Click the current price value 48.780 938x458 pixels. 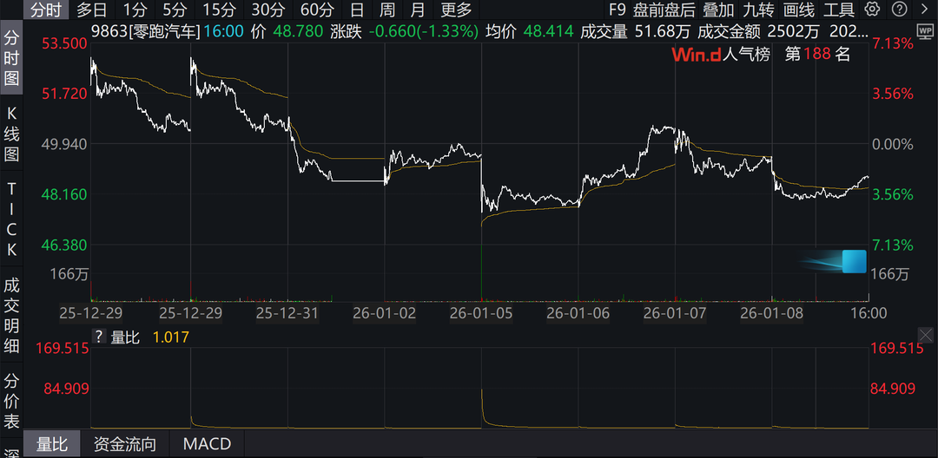pos(297,31)
